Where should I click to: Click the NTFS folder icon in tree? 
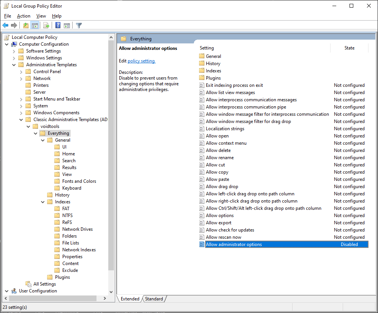[x=57, y=216]
